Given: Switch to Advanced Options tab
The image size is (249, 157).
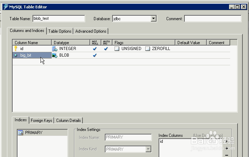Looking at the screenshot, I should [x=91, y=31].
